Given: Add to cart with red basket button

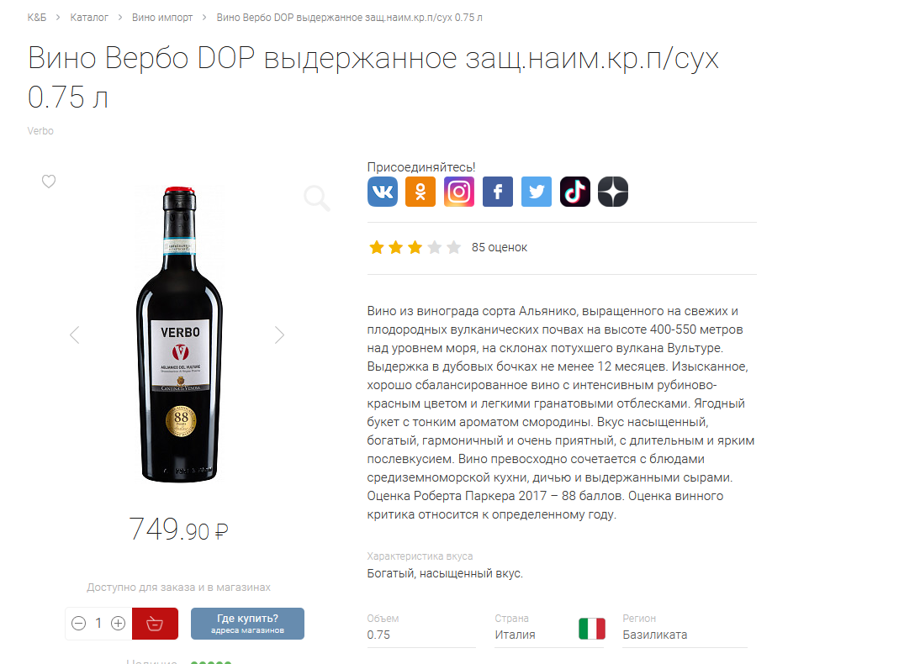Looking at the screenshot, I should pyautogui.click(x=155, y=624).
